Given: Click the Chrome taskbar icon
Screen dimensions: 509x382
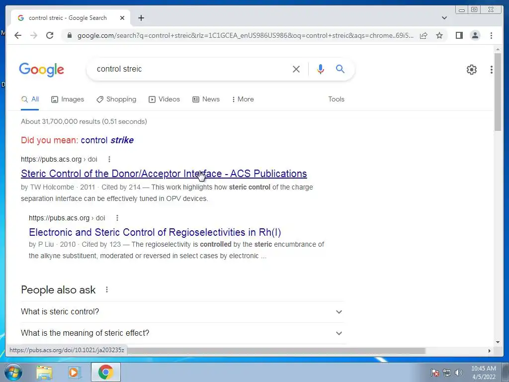Looking at the screenshot, I should (x=106, y=372).
